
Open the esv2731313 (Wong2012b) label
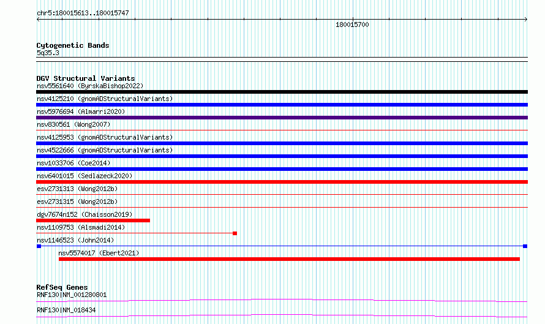[77, 189]
